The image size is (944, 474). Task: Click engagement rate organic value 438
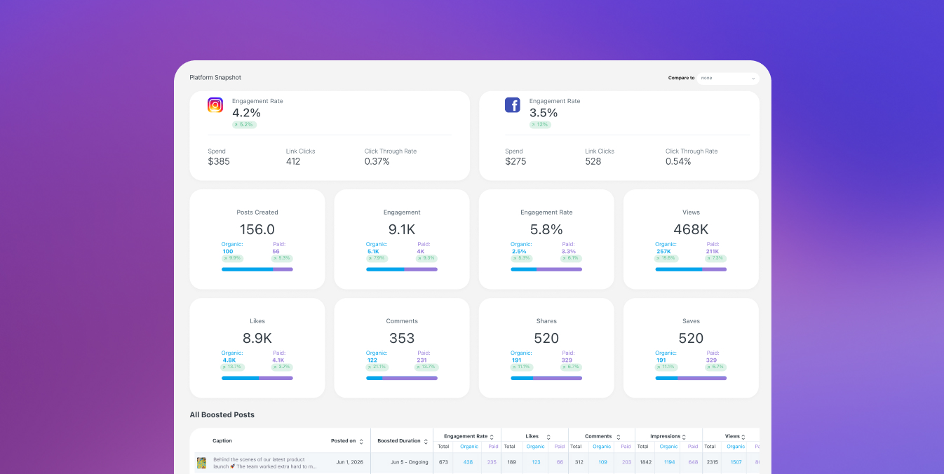click(x=468, y=462)
